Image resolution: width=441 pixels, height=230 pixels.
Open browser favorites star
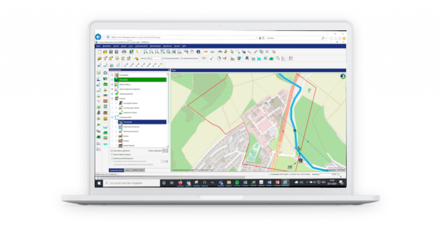tap(335, 38)
